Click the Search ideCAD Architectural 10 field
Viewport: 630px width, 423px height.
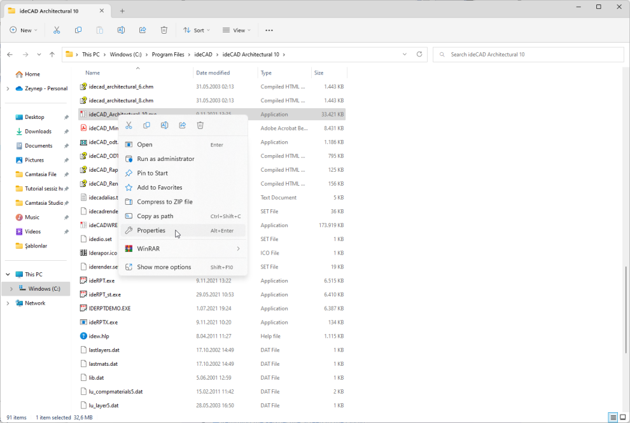click(x=528, y=55)
